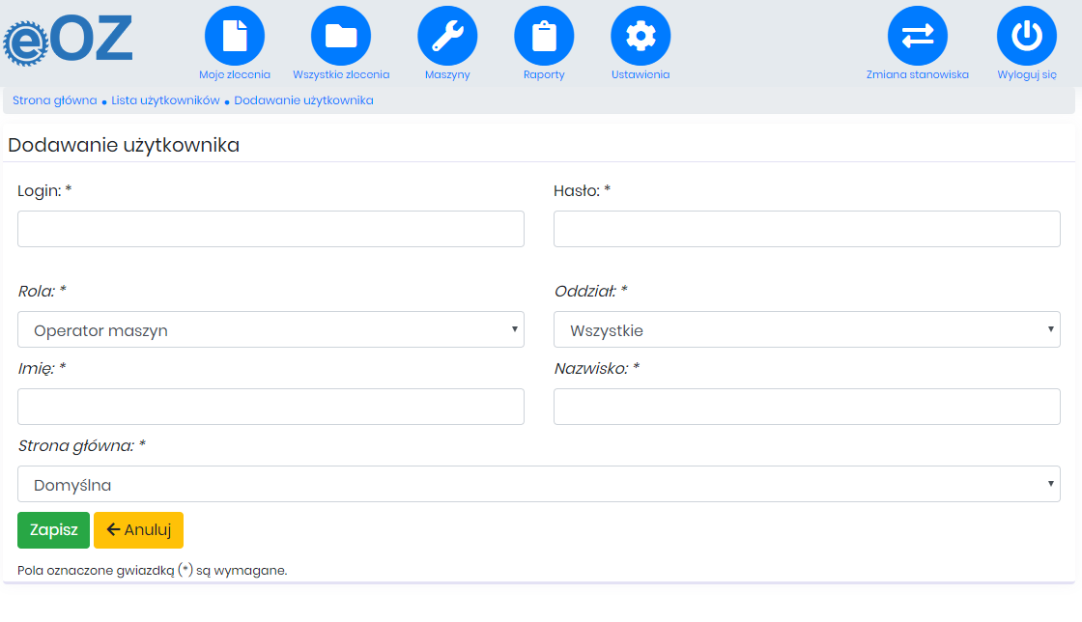This screenshot has width=1082, height=622.
Task: Focus the Imię input field
Action: 270,407
